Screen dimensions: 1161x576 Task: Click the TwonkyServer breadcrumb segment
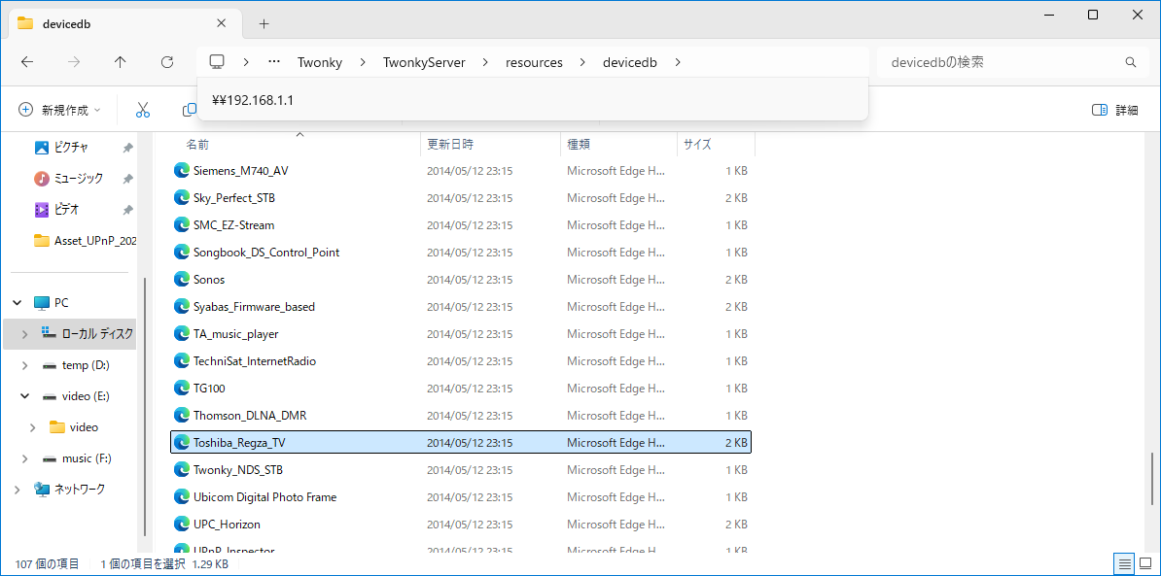click(x=424, y=63)
